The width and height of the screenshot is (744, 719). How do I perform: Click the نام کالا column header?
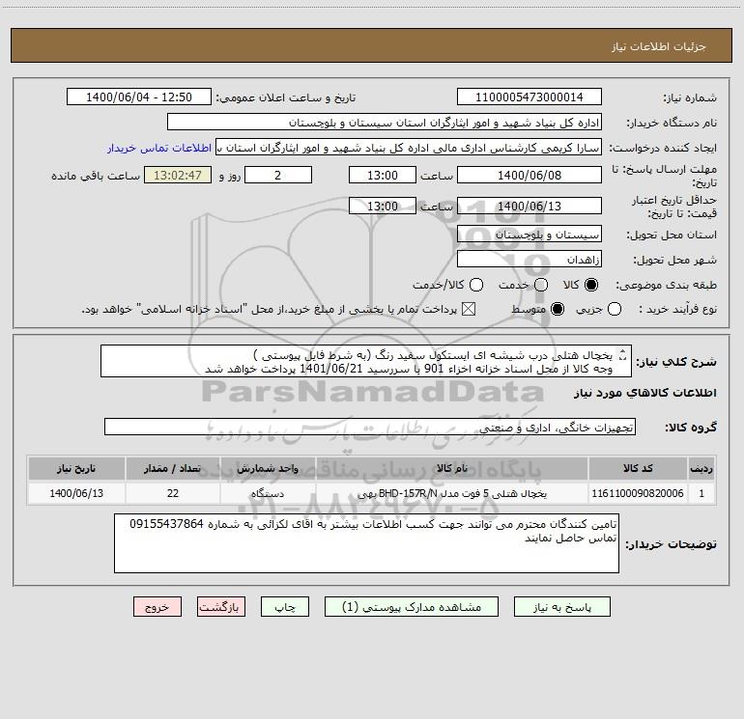452,468
